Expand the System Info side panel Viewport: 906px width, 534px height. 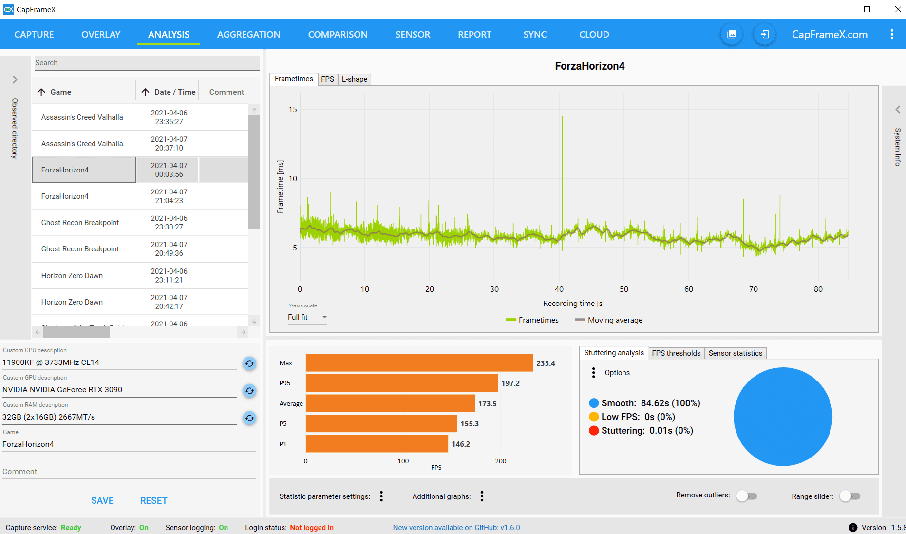[898, 110]
